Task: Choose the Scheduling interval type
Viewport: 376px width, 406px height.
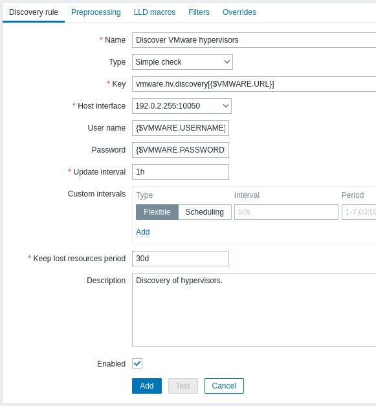Action: pos(205,212)
